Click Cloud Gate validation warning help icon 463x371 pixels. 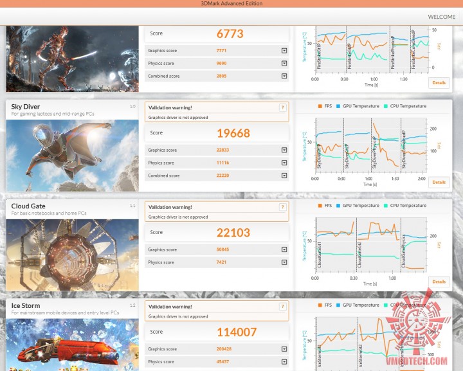point(282,207)
